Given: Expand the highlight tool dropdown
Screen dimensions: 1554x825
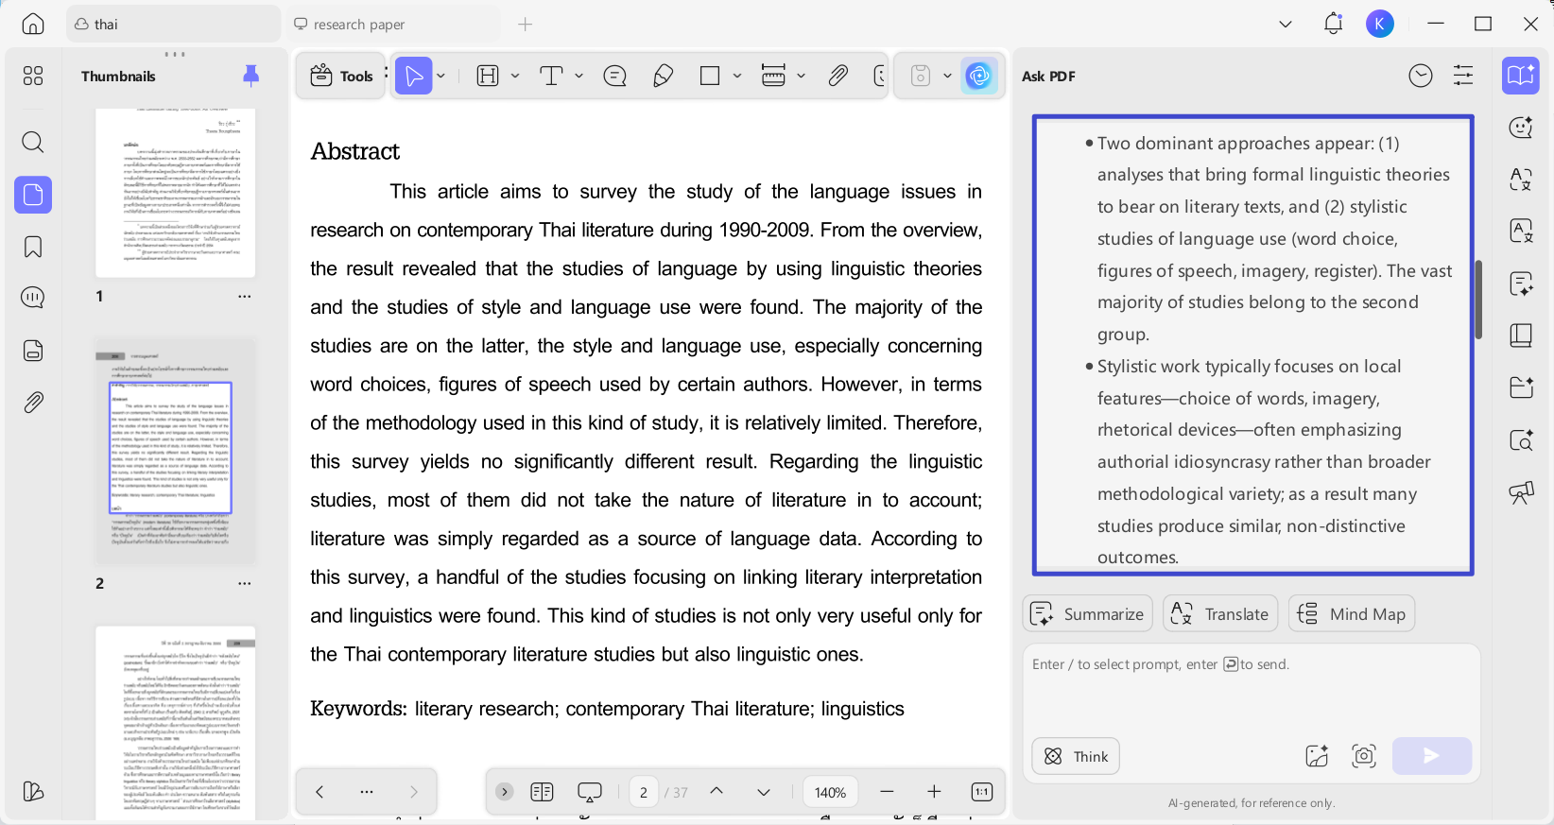Looking at the screenshot, I should 515,76.
